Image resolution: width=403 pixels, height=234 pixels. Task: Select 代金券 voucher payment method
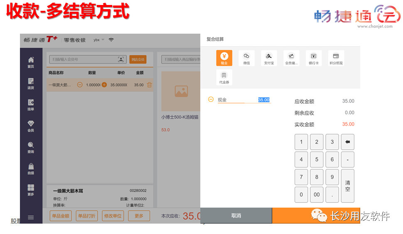pos(224,77)
